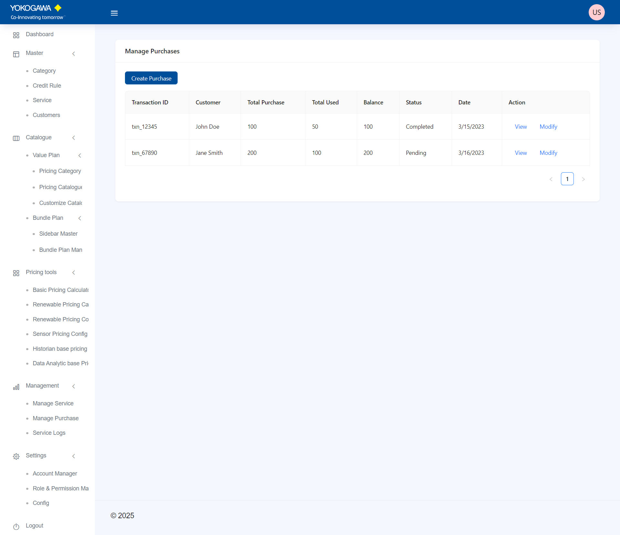Image resolution: width=620 pixels, height=535 pixels.
Task: Click the Management bar chart icon
Action: (x=16, y=387)
